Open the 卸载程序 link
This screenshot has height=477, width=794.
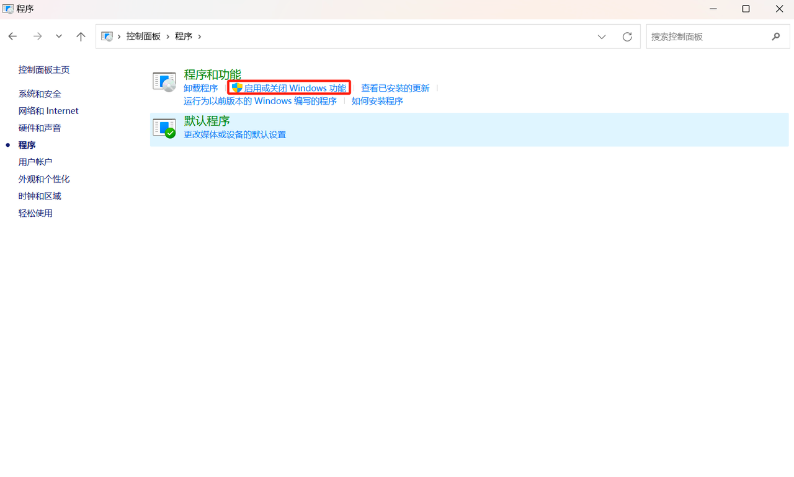click(200, 88)
